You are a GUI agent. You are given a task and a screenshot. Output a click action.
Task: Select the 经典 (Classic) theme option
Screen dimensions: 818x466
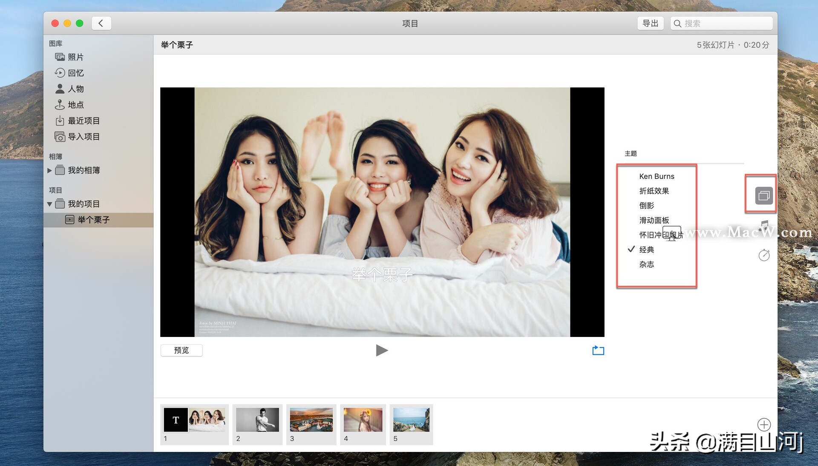[x=646, y=250]
